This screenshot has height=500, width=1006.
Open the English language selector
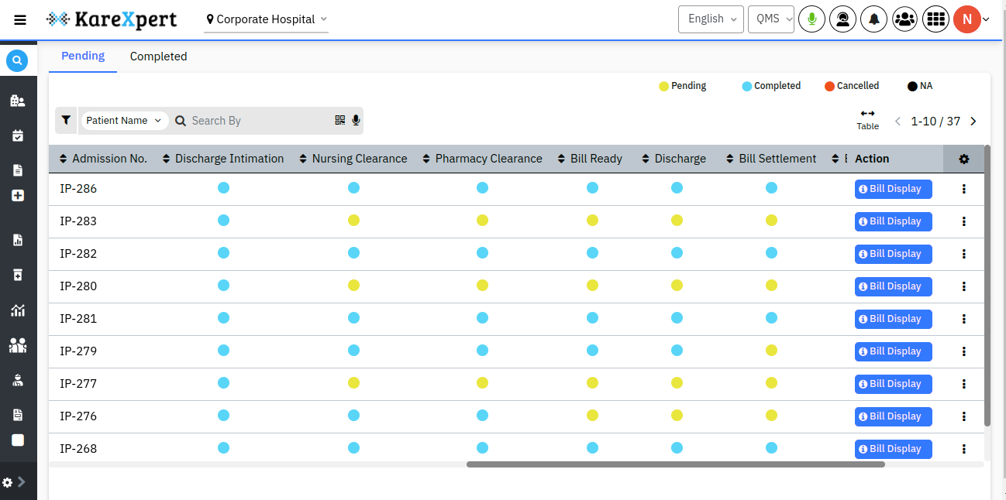pos(710,19)
